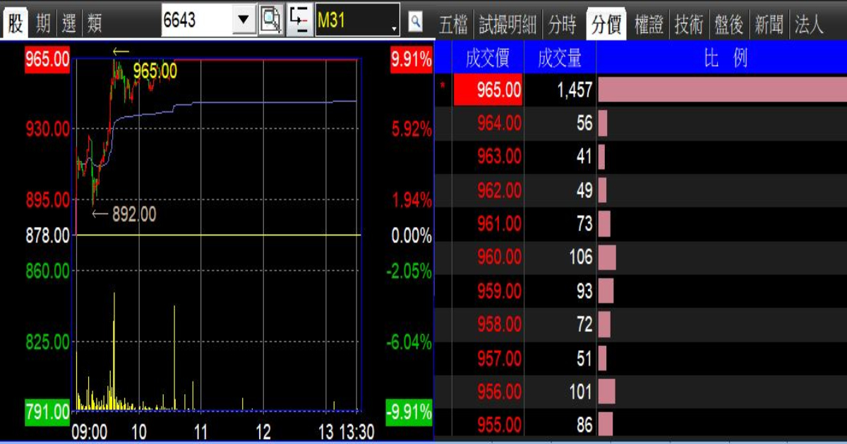Open the 盤後 tab

coord(729,25)
